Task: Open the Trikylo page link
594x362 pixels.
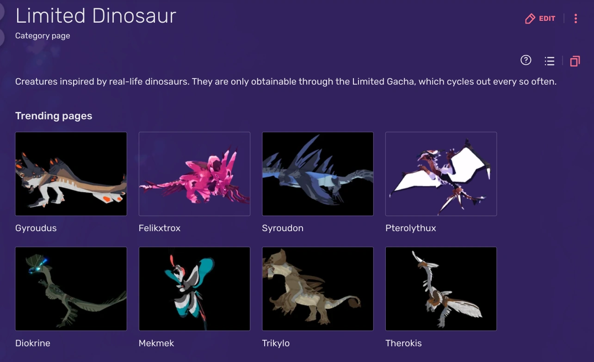Action: tap(277, 343)
